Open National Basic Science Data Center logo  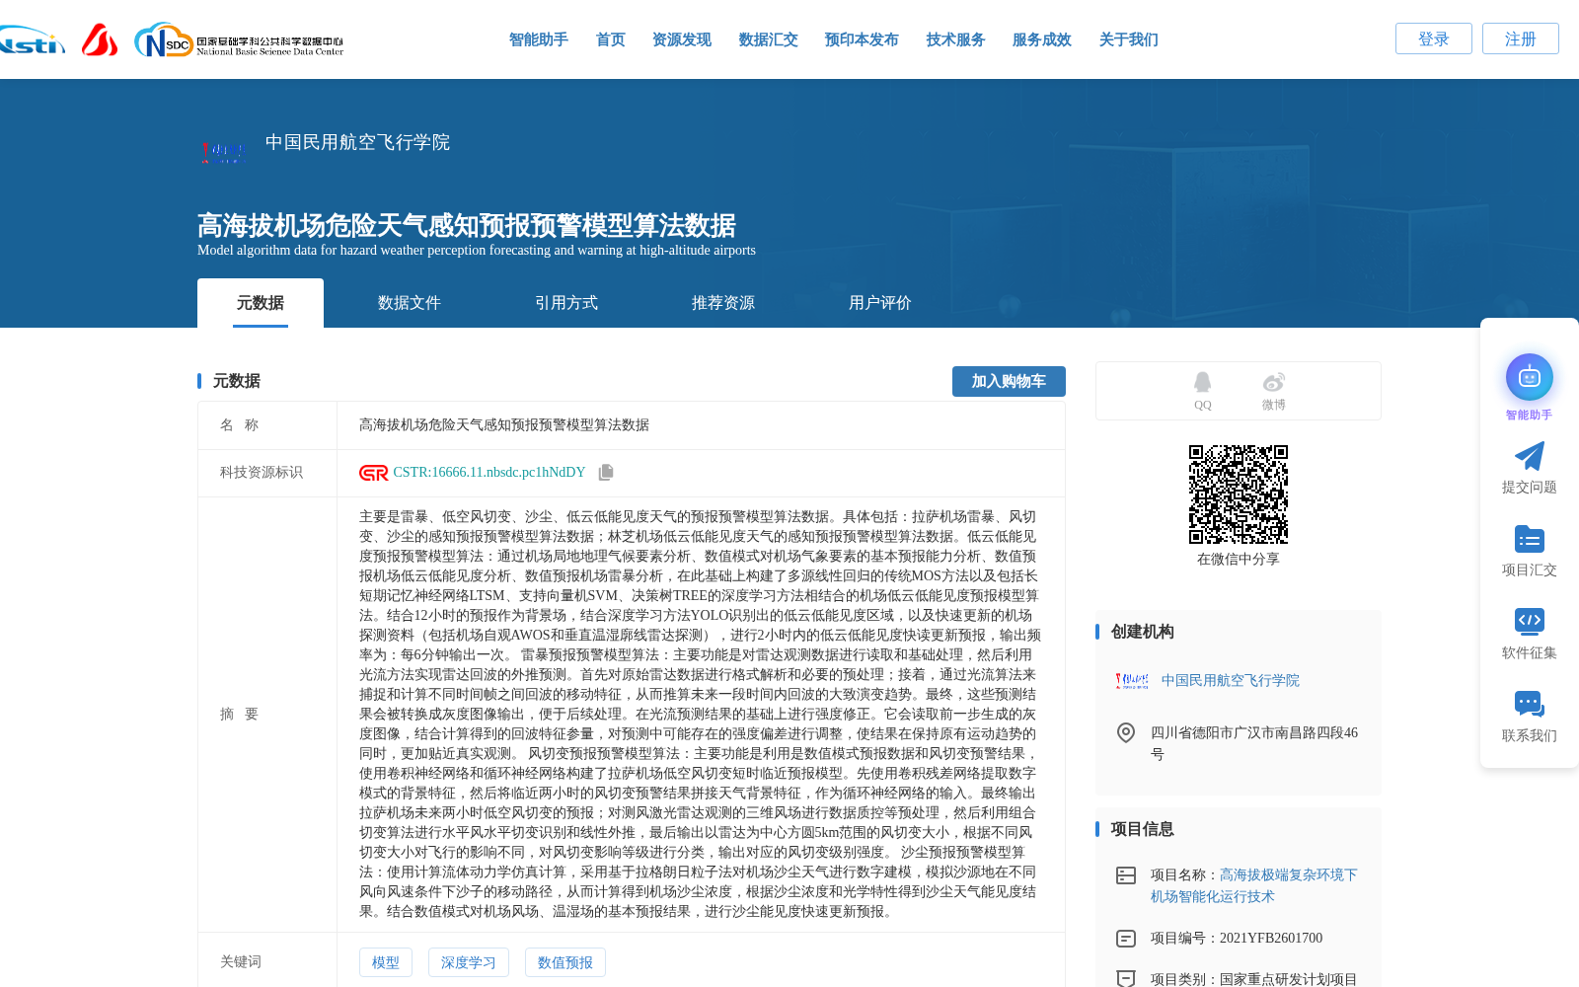tap(239, 40)
